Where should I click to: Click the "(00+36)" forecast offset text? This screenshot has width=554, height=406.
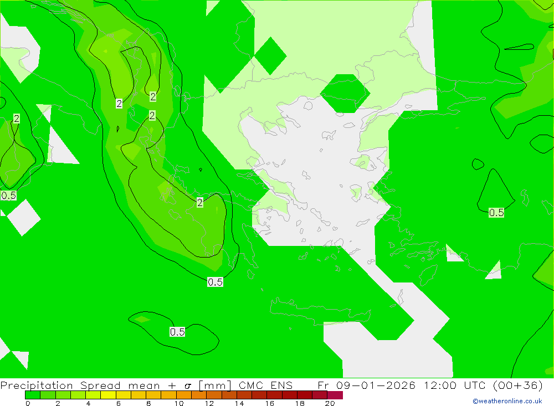(517, 385)
